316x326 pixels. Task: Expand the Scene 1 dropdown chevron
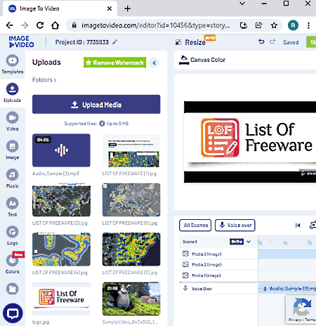249,242
